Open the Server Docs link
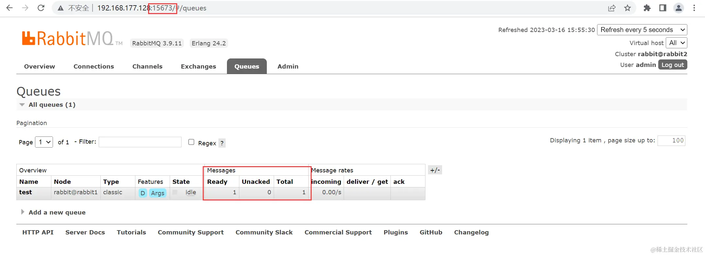The image size is (705, 255). click(85, 232)
